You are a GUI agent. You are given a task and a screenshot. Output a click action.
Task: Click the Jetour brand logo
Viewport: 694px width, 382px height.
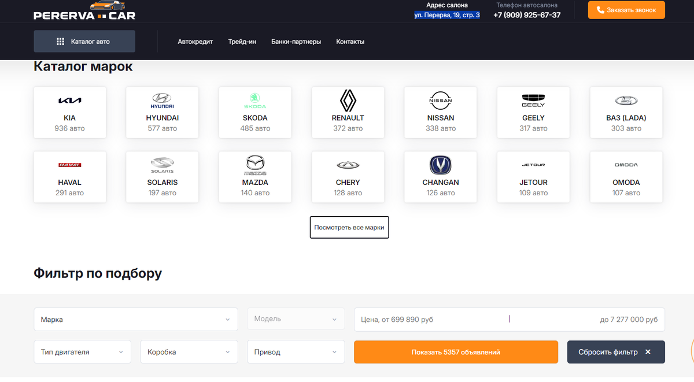[x=533, y=165]
